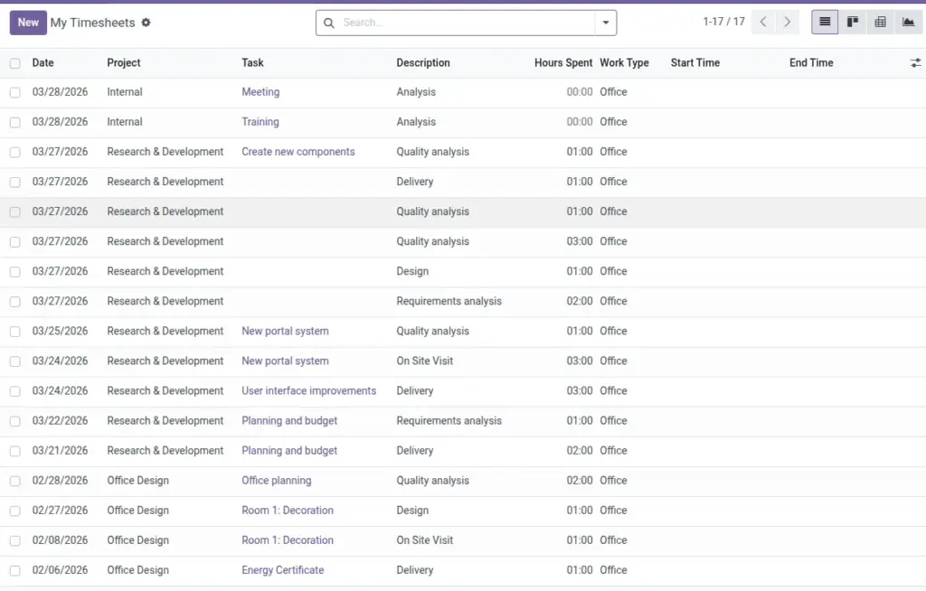Select the 03/25/2026 row checkbox

tap(14, 332)
